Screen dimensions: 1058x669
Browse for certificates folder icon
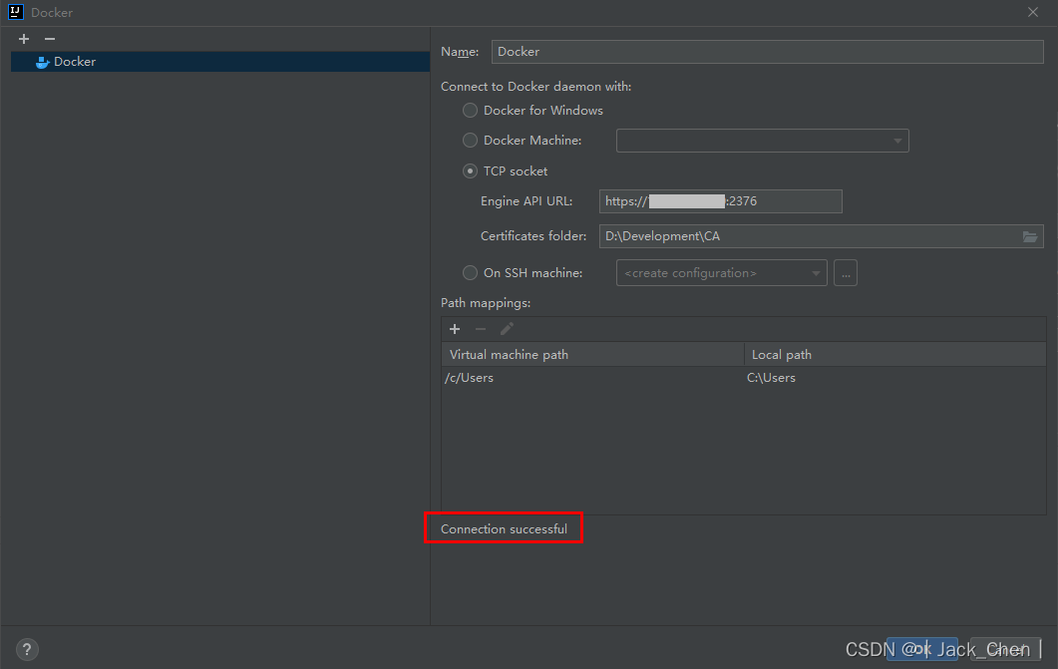coord(1030,236)
